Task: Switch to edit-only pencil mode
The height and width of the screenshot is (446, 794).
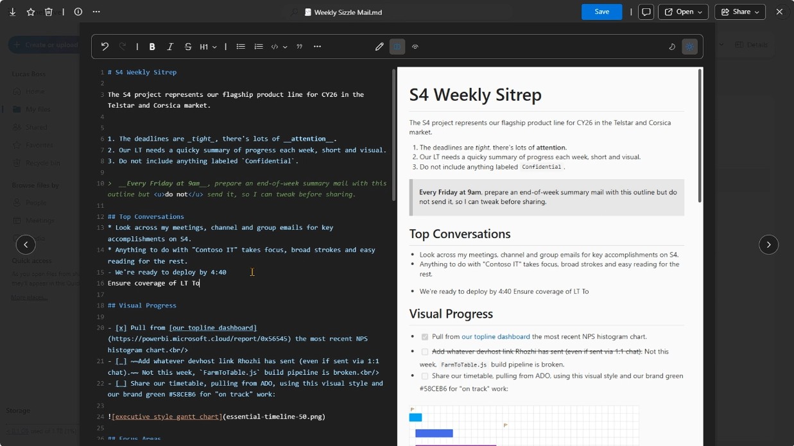Action: [x=379, y=46]
